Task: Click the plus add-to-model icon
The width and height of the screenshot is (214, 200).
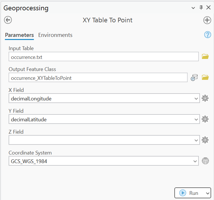Action: point(207,20)
